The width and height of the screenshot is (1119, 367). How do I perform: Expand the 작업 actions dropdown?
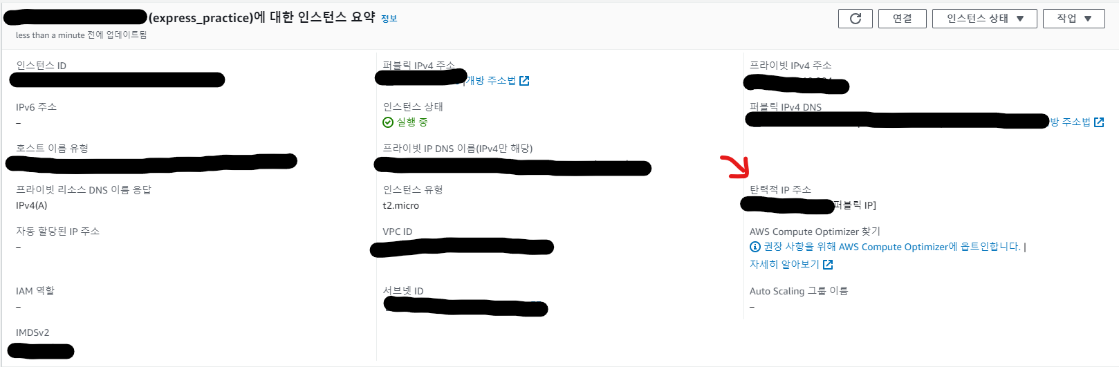1074,19
